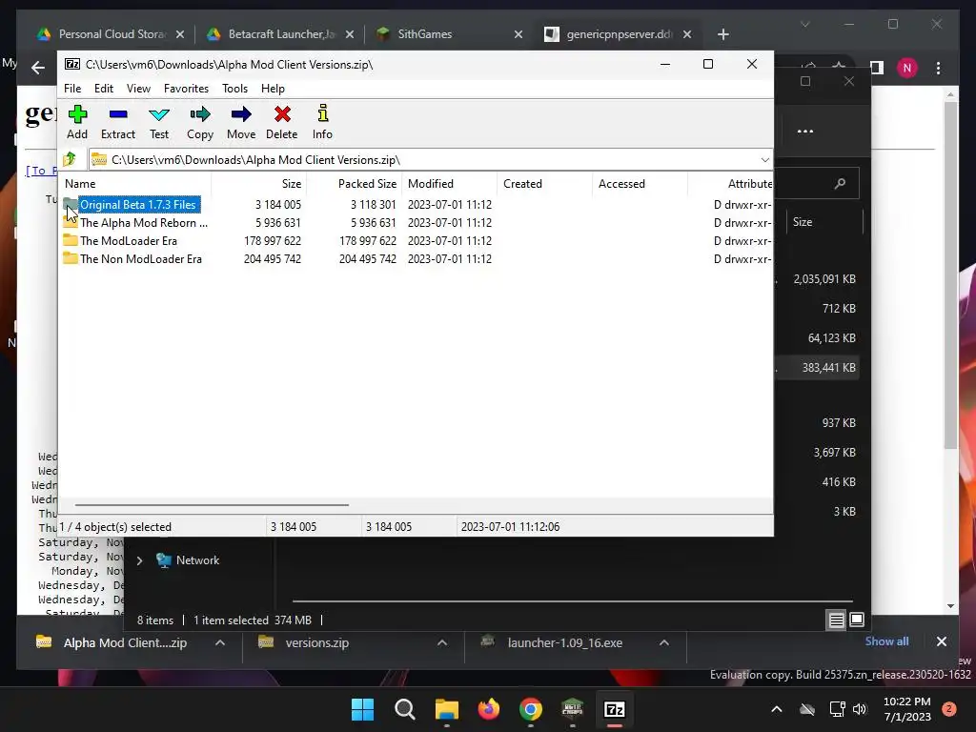The width and height of the screenshot is (976, 732).
Task: Open the Help menu
Action: click(273, 89)
